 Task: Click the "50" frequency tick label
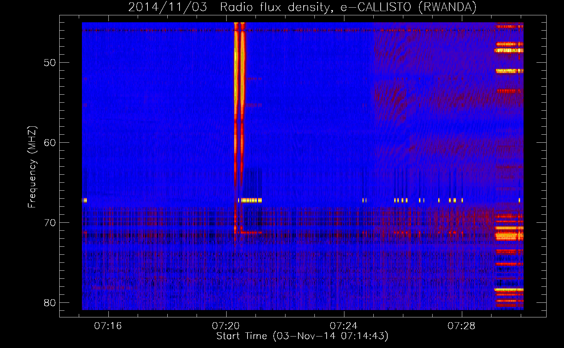[49, 63]
